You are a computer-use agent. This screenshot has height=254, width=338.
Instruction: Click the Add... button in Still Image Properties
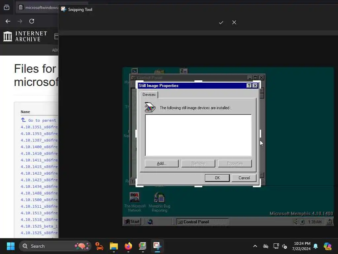point(161,163)
